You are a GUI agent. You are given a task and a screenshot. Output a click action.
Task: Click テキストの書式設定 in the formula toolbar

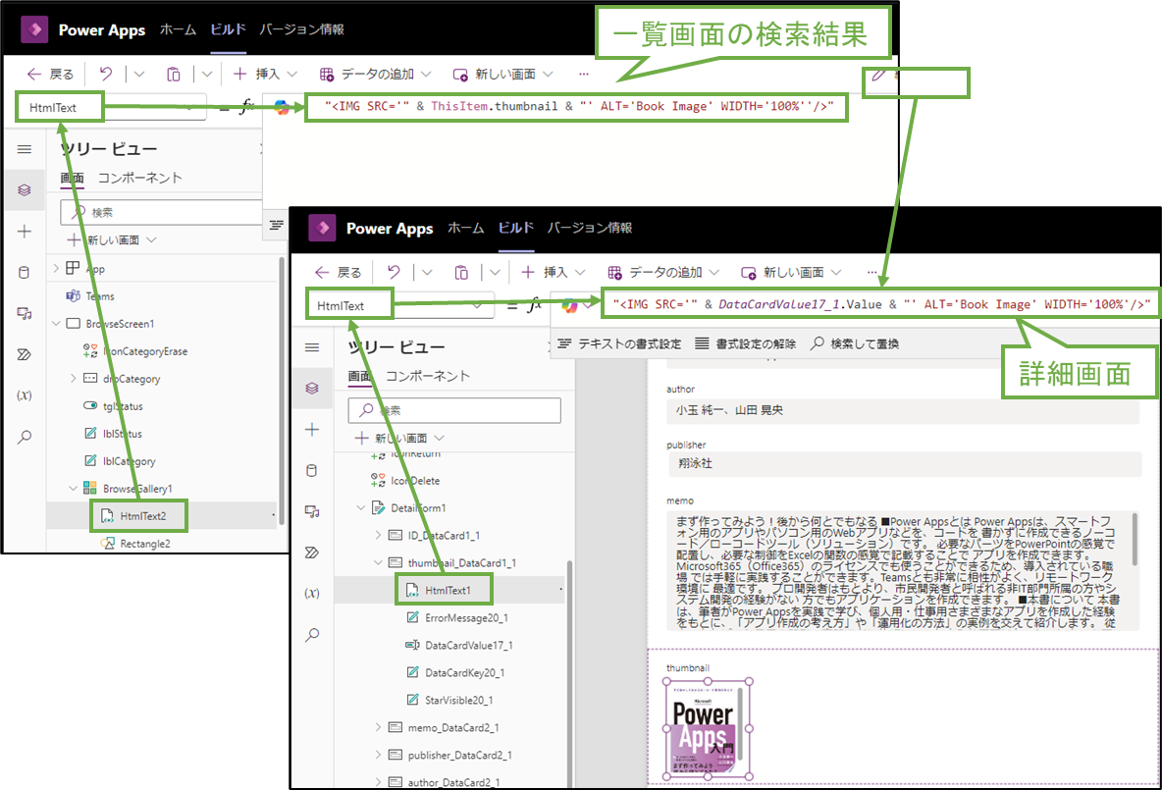click(619, 343)
